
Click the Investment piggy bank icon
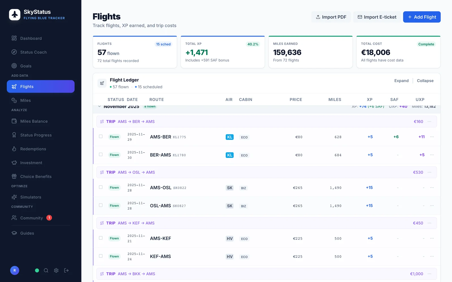coord(14,163)
